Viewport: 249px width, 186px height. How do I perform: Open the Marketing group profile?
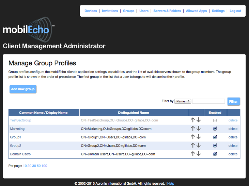17,129
